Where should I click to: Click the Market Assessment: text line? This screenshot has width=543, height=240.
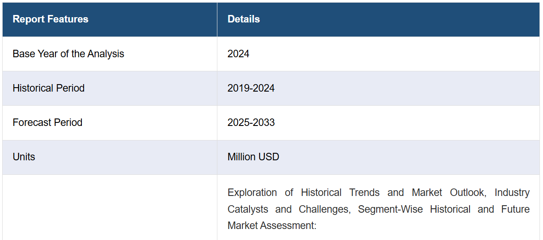pyautogui.click(x=272, y=225)
